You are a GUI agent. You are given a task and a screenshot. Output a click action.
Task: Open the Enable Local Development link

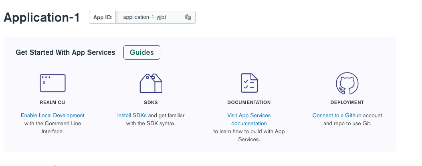click(x=52, y=115)
